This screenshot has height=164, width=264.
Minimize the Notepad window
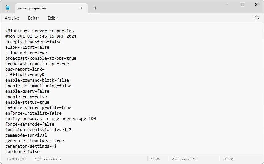pos(228,5)
